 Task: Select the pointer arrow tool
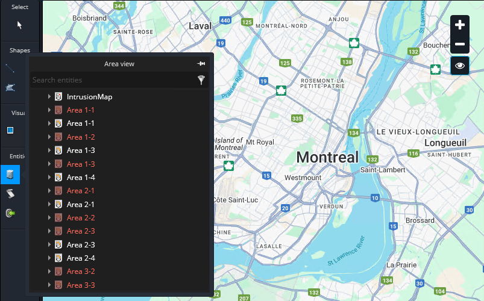click(x=19, y=25)
